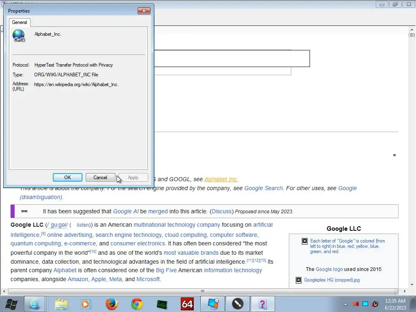416x312 pixels.
Task: Click the empty search input box
Action: point(232,58)
